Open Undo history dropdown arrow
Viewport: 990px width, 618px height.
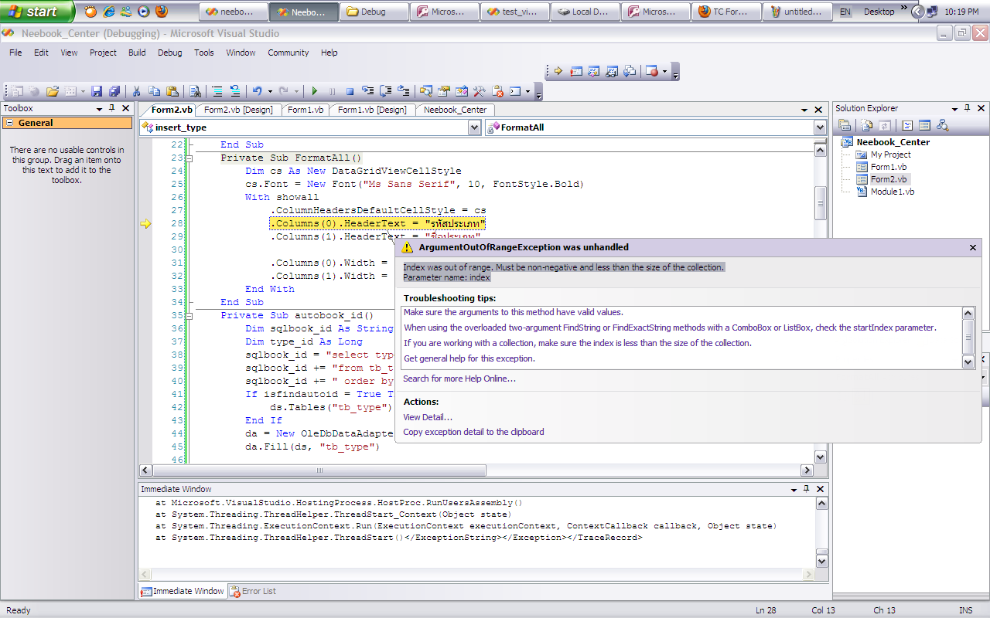270,91
